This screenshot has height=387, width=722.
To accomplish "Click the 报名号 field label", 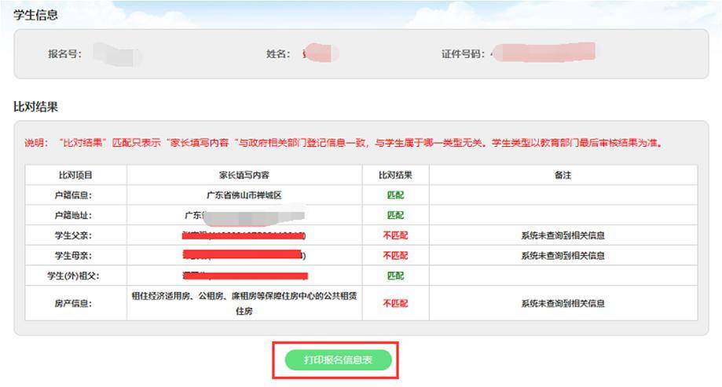I will click(64, 54).
